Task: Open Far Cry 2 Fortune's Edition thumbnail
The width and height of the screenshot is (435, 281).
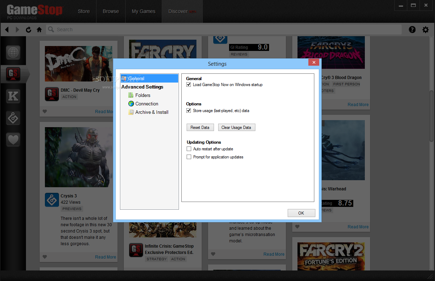Action: tap(331, 256)
